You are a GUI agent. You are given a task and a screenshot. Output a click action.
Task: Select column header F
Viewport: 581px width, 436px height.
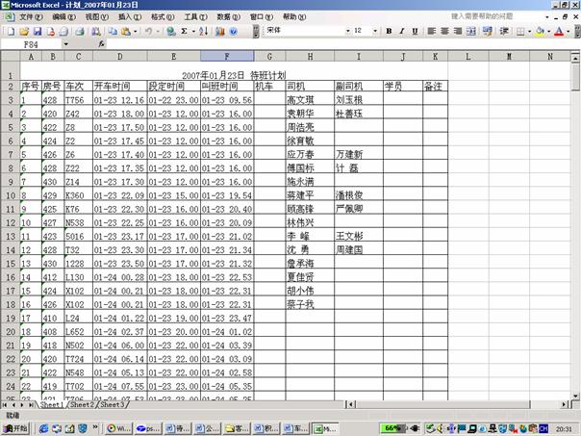pyautogui.click(x=227, y=56)
